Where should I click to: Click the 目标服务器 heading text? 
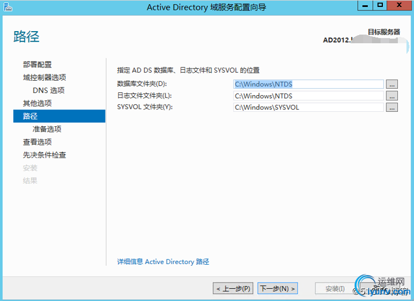click(384, 32)
